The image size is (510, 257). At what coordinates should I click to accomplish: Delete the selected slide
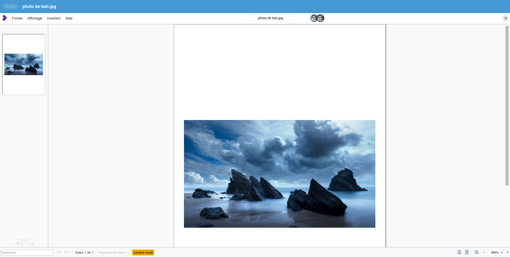tap(31, 242)
